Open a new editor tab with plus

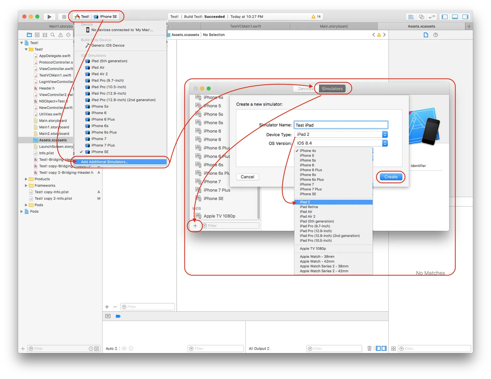(x=469, y=26)
